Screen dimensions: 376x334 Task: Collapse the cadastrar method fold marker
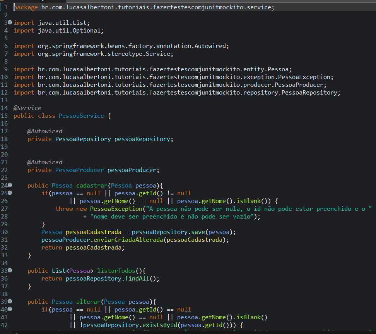click(x=9, y=185)
